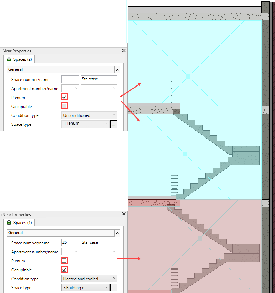This screenshot has height=293, width=275.
Task: Close the upper liNear Properties panel
Action: click(x=124, y=50)
